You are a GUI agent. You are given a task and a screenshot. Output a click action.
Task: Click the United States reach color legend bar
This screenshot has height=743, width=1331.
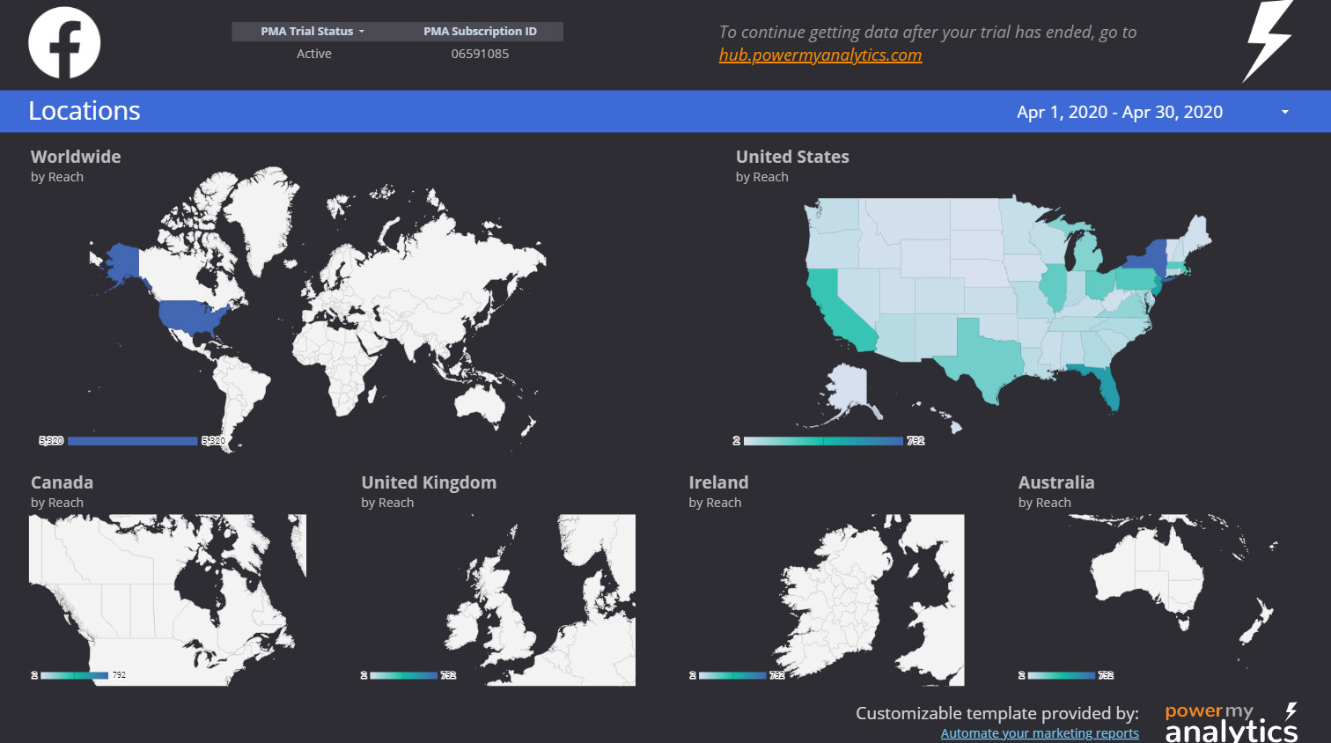pos(823,440)
